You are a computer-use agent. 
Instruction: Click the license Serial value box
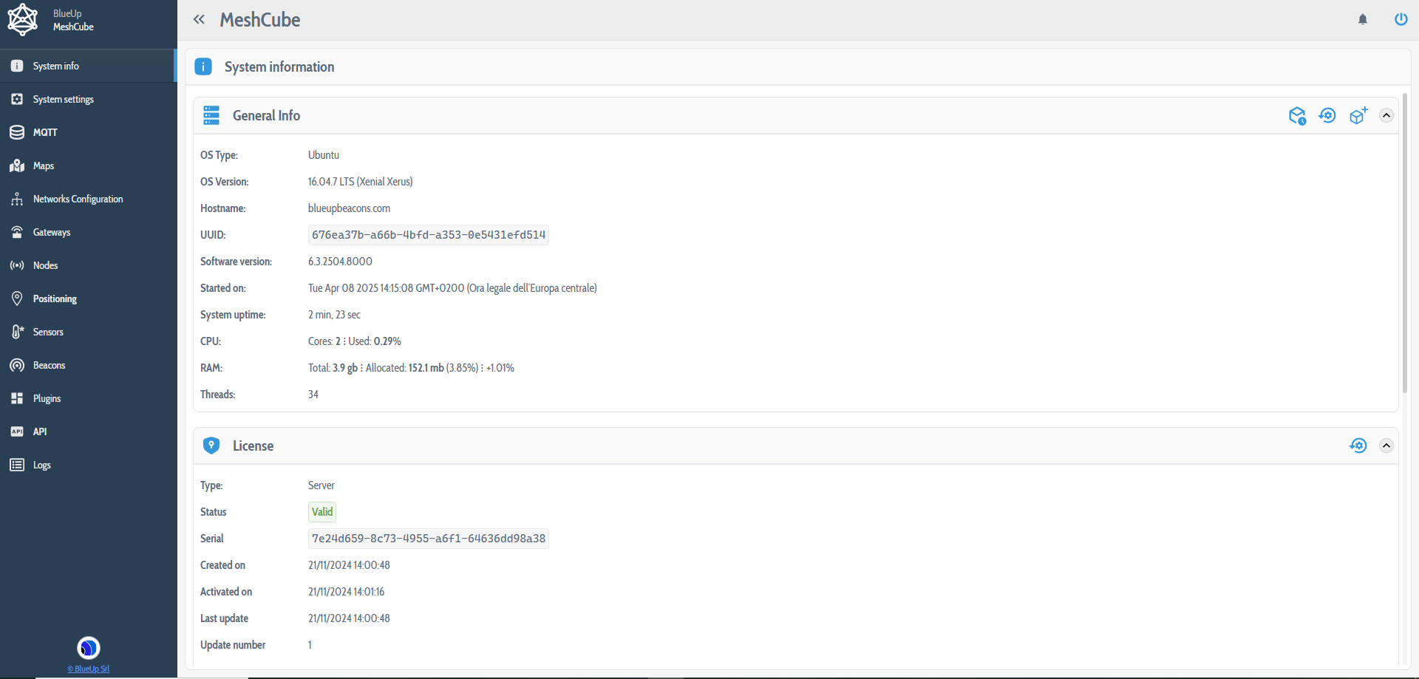coord(428,539)
